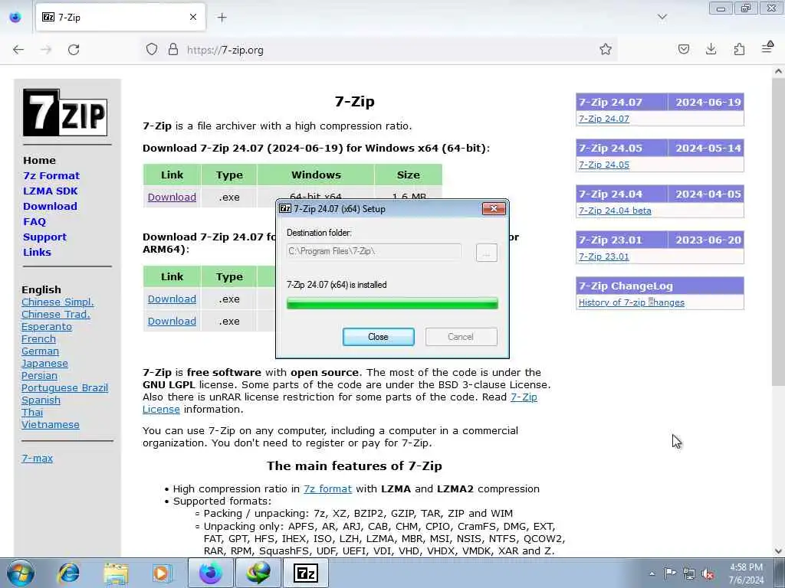Open a new tab with plus button
Screen dimensions: 785x588
(222, 18)
